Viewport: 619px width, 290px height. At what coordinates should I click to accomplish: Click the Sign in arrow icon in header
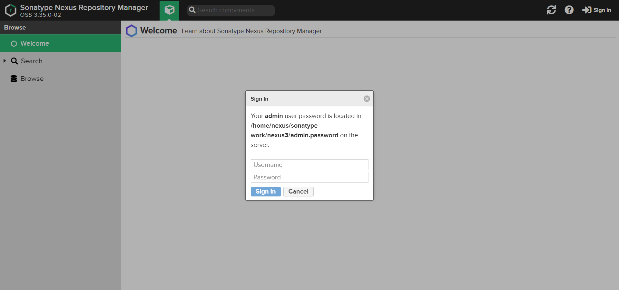click(x=587, y=10)
